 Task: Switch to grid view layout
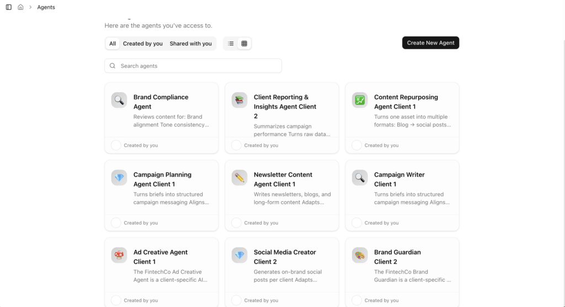click(244, 44)
